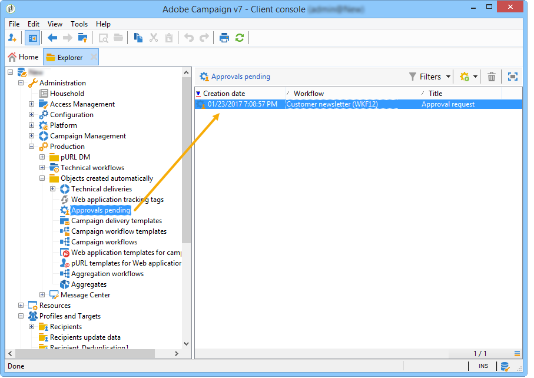Viewport: 534px width, 378px height.
Task: Select the Aggregates tree item
Action: tap(88, 284)
